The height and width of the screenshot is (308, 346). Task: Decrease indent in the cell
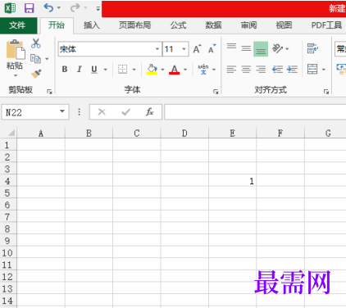(x=277, y=70)
